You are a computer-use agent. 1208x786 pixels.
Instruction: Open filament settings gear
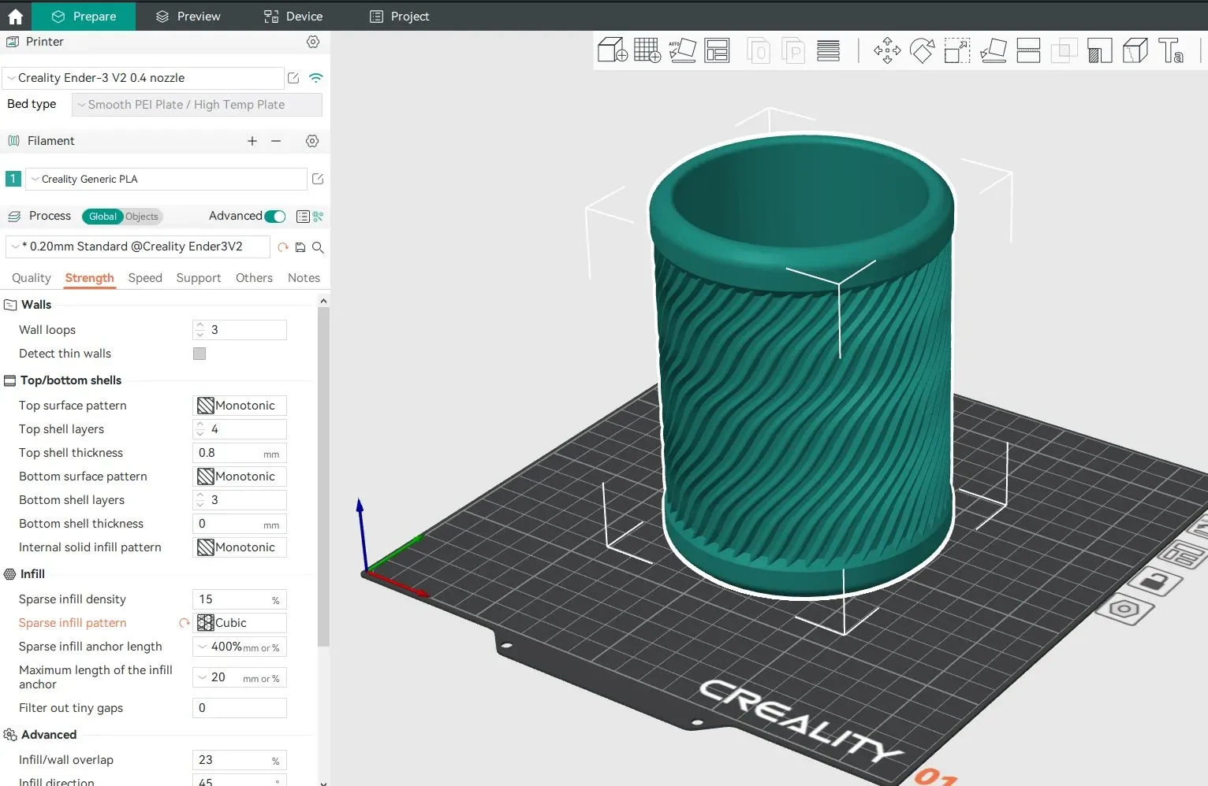[312, 141]
